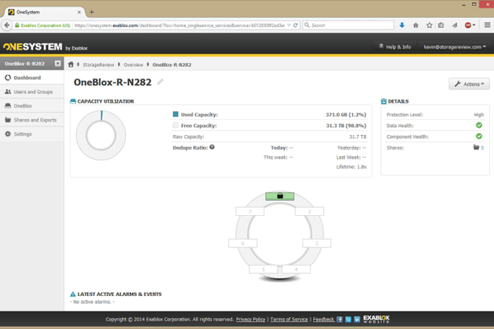Click the Used Capacity value 371.0 GB (1.2%)
Screen dimensions: 494x329
(346, 115)
